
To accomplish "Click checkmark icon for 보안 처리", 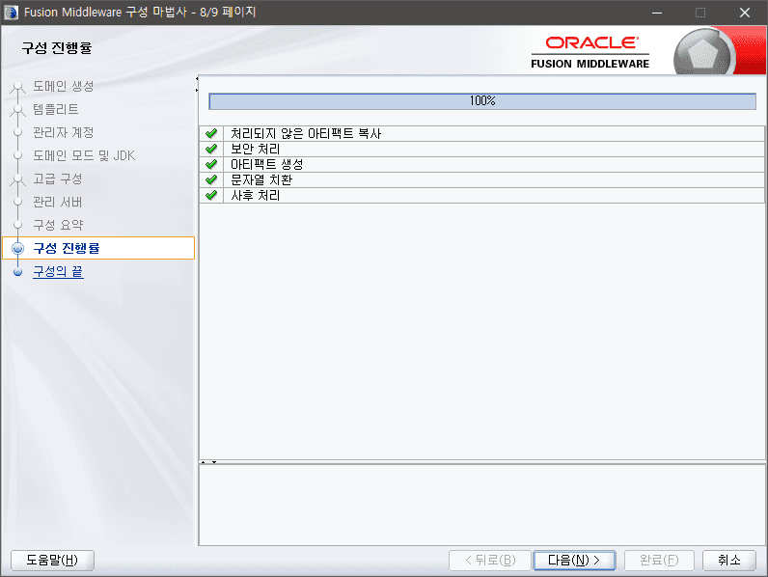I will [211, 149].
